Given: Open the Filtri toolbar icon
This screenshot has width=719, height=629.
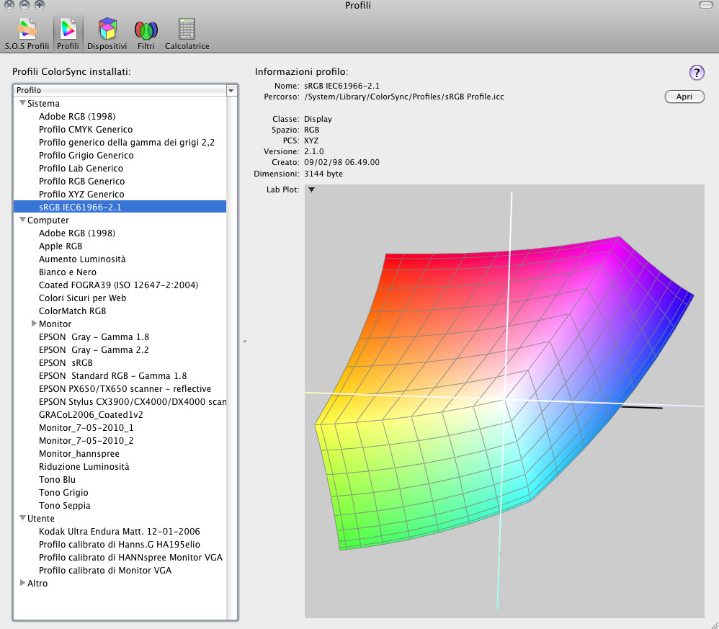Looking at the screenshot, I should click(146, 30).
